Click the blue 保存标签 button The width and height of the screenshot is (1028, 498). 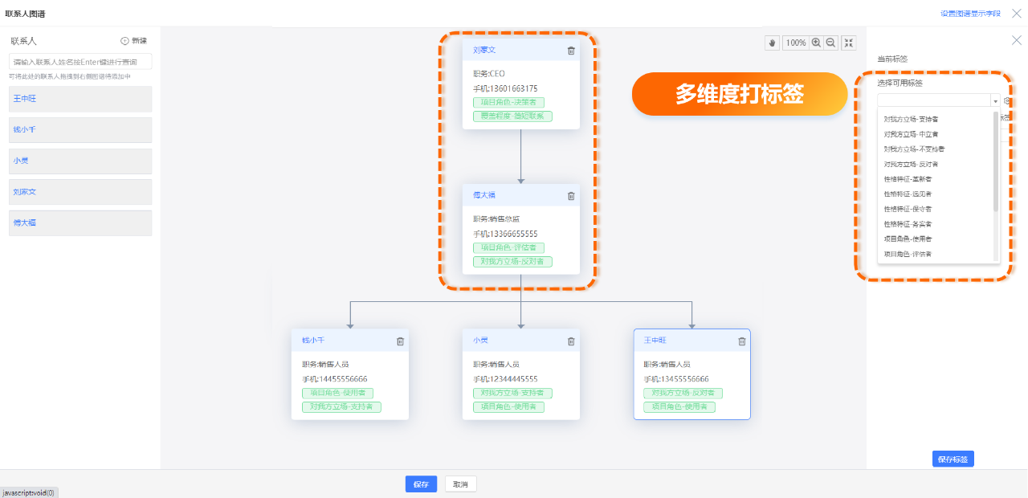(953, 459)
